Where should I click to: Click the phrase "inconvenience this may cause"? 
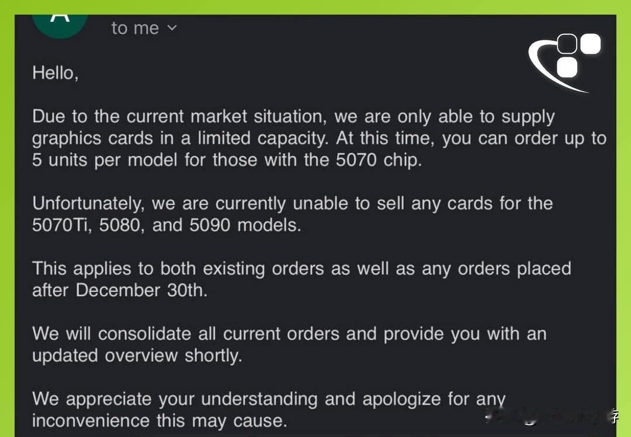coord(159,420)
